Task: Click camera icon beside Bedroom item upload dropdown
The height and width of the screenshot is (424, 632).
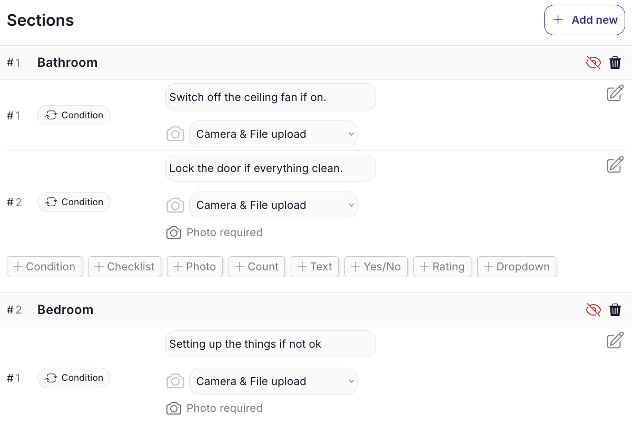Action: (175, 381)
